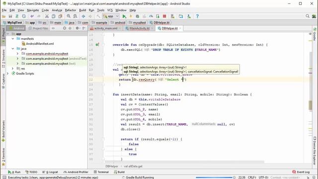Click the override gutter icon on line 15

click(97, 45)
